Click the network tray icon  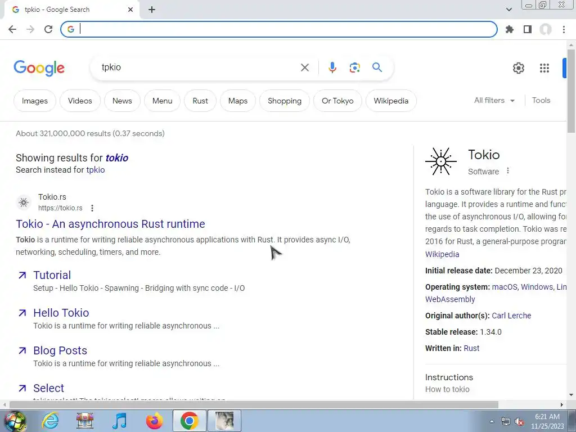[x=506, y=422]
